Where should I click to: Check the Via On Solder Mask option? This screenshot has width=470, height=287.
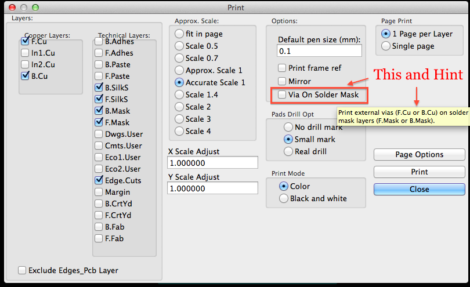click(283, 94)
